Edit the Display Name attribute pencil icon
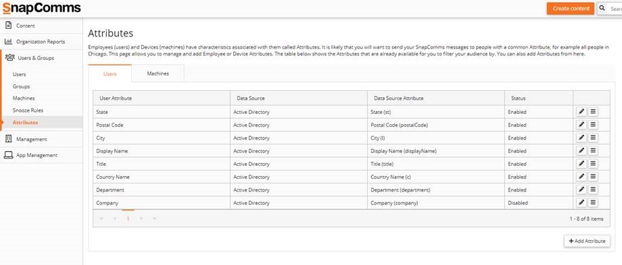 click(581, 151)
